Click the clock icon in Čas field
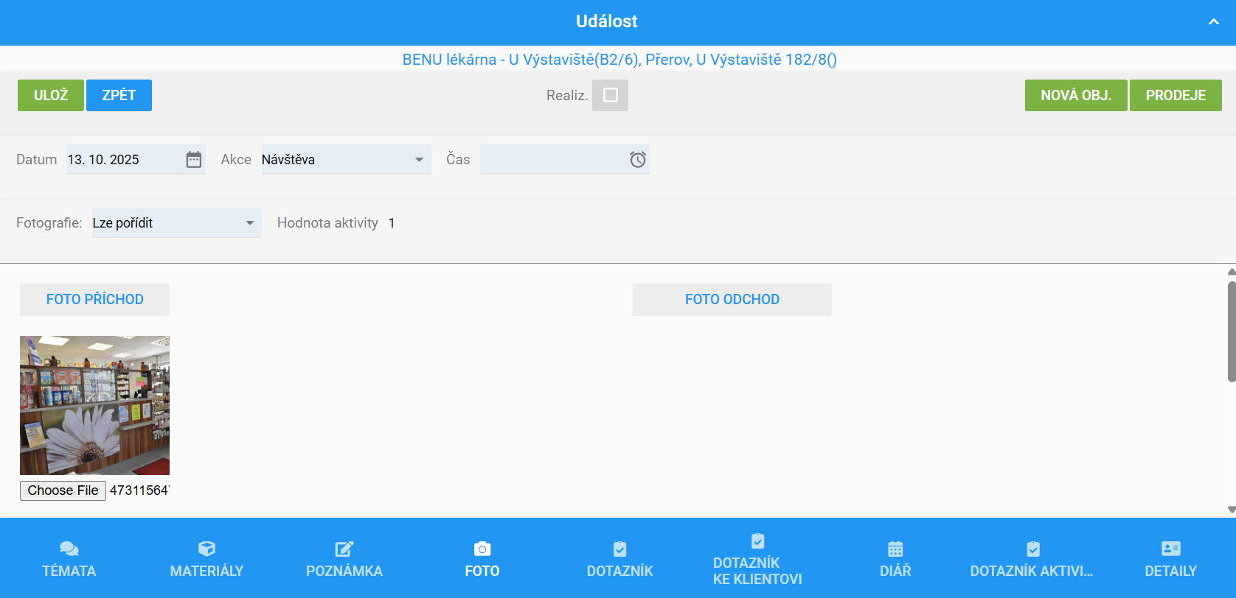 [637, 160]
